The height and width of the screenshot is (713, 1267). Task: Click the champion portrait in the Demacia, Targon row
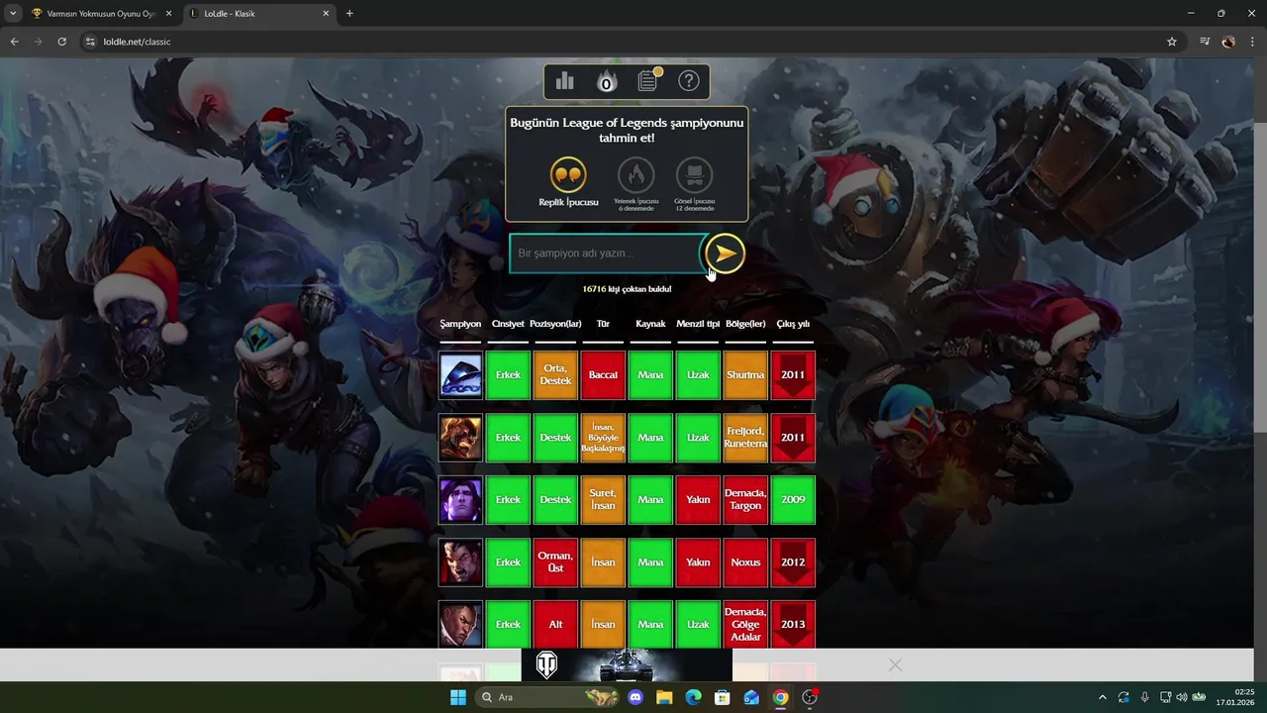pos(460,500)
